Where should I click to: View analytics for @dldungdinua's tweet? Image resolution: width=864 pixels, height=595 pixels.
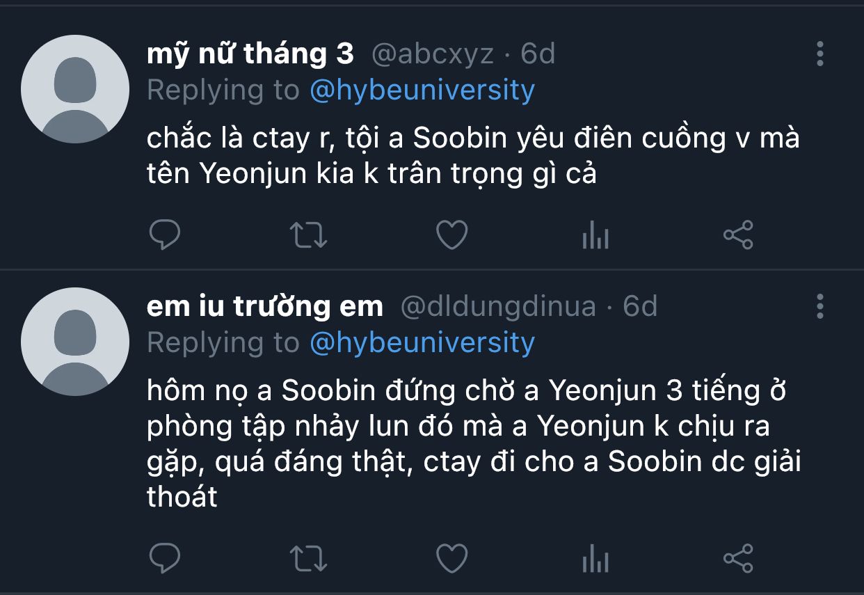point(595,559)
